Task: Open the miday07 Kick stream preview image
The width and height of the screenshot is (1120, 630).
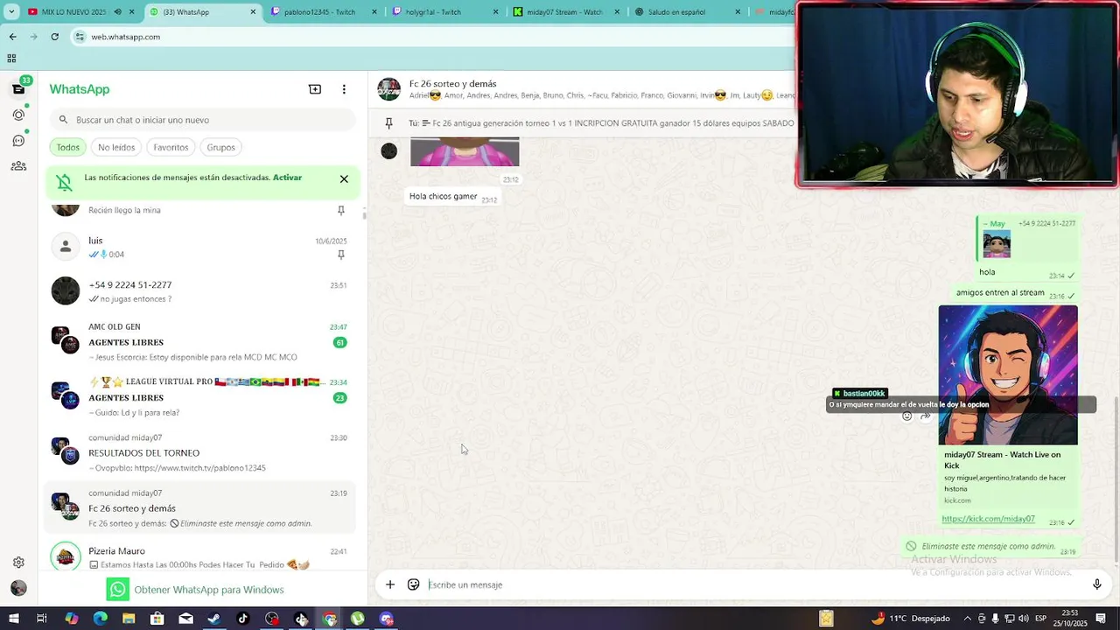Action: point(1008,375)
